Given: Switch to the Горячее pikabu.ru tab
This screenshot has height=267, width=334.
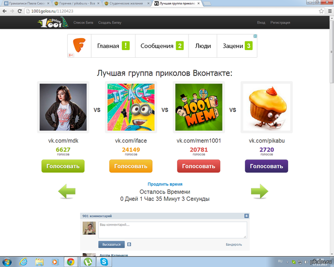Looking at the screenshot, I should point(76,3).
